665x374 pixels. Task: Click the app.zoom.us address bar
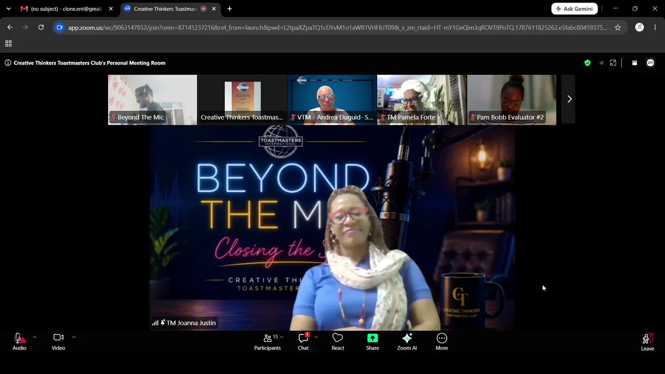[338, 28]
